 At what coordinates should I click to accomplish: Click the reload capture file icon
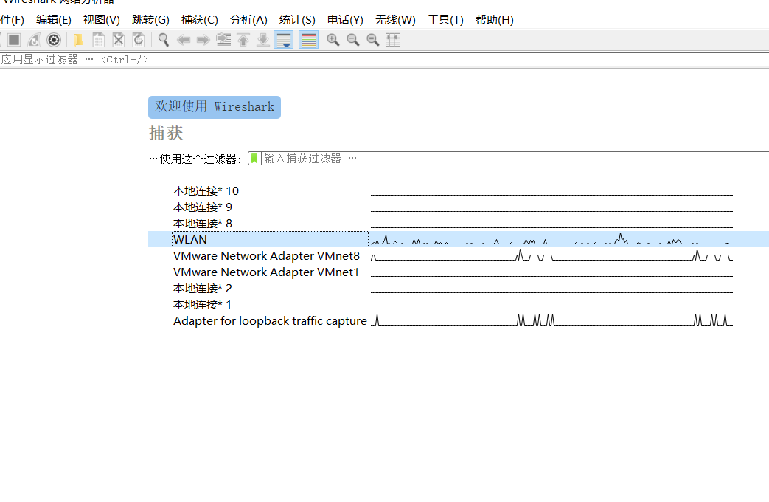point(139,40)
